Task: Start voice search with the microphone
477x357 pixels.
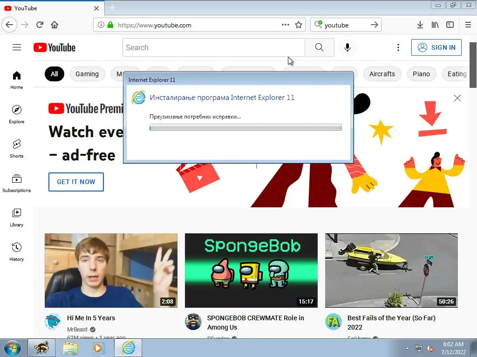Action: (348, 47)
